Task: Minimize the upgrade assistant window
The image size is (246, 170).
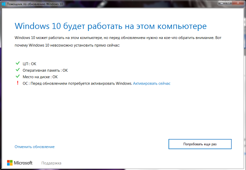Action: [221, 3]
